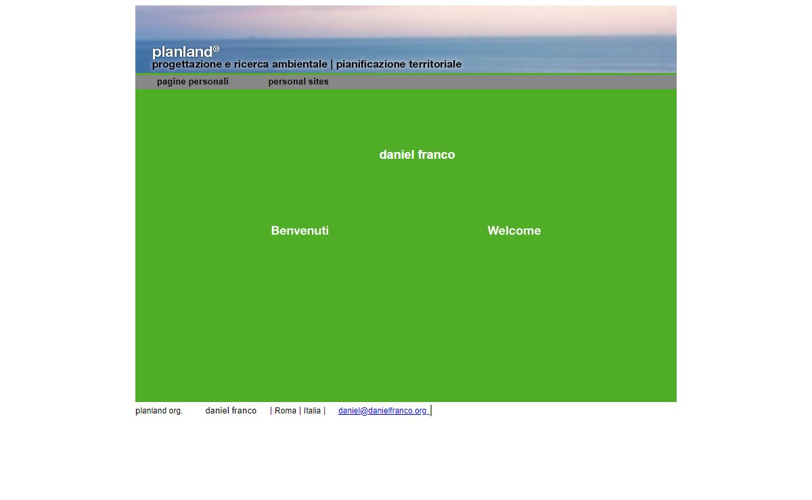Open the personal sites menu item
The height and width of the screenshot is (500, 812).
pyautogui.click(x=298, y=82)
